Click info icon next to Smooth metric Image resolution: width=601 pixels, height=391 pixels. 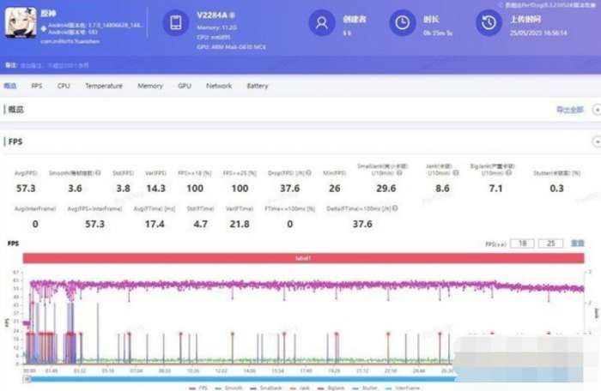(99, 172)
